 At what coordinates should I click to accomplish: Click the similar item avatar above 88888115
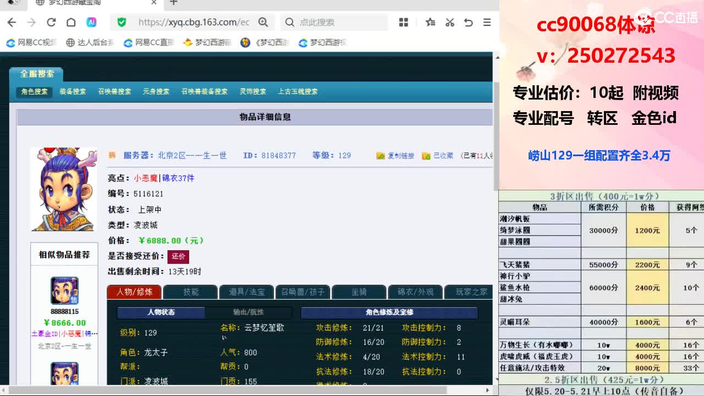click(64, 291)
